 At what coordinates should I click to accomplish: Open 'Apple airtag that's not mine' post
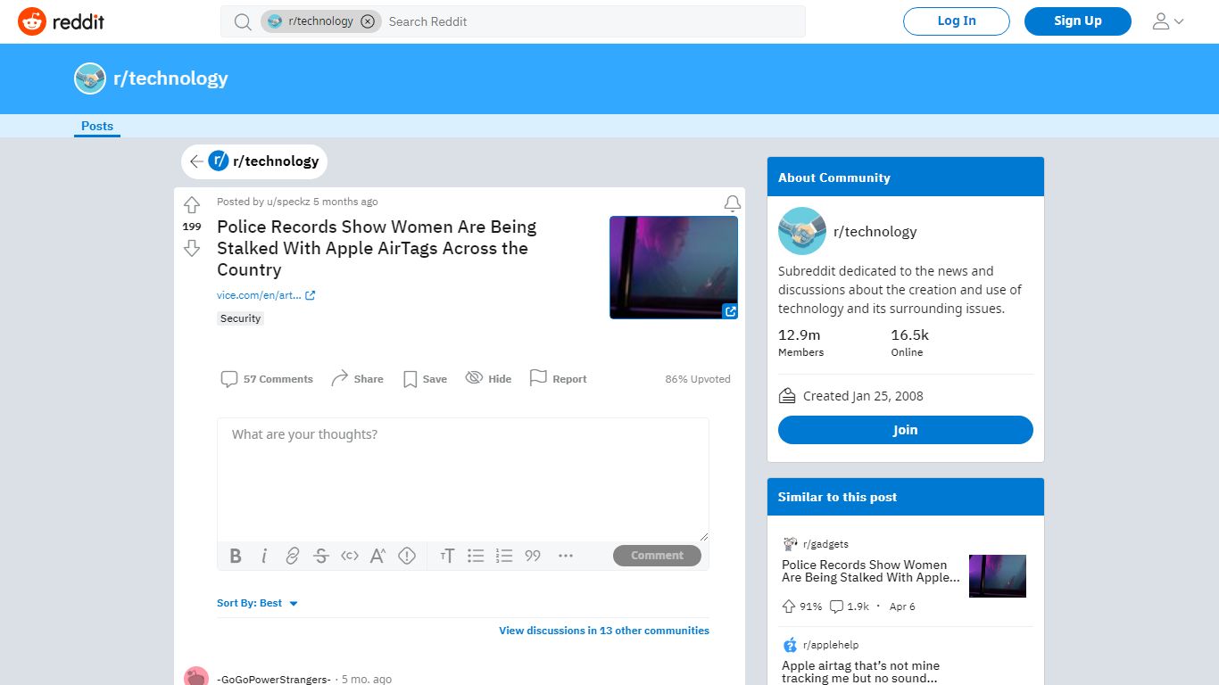860,672
